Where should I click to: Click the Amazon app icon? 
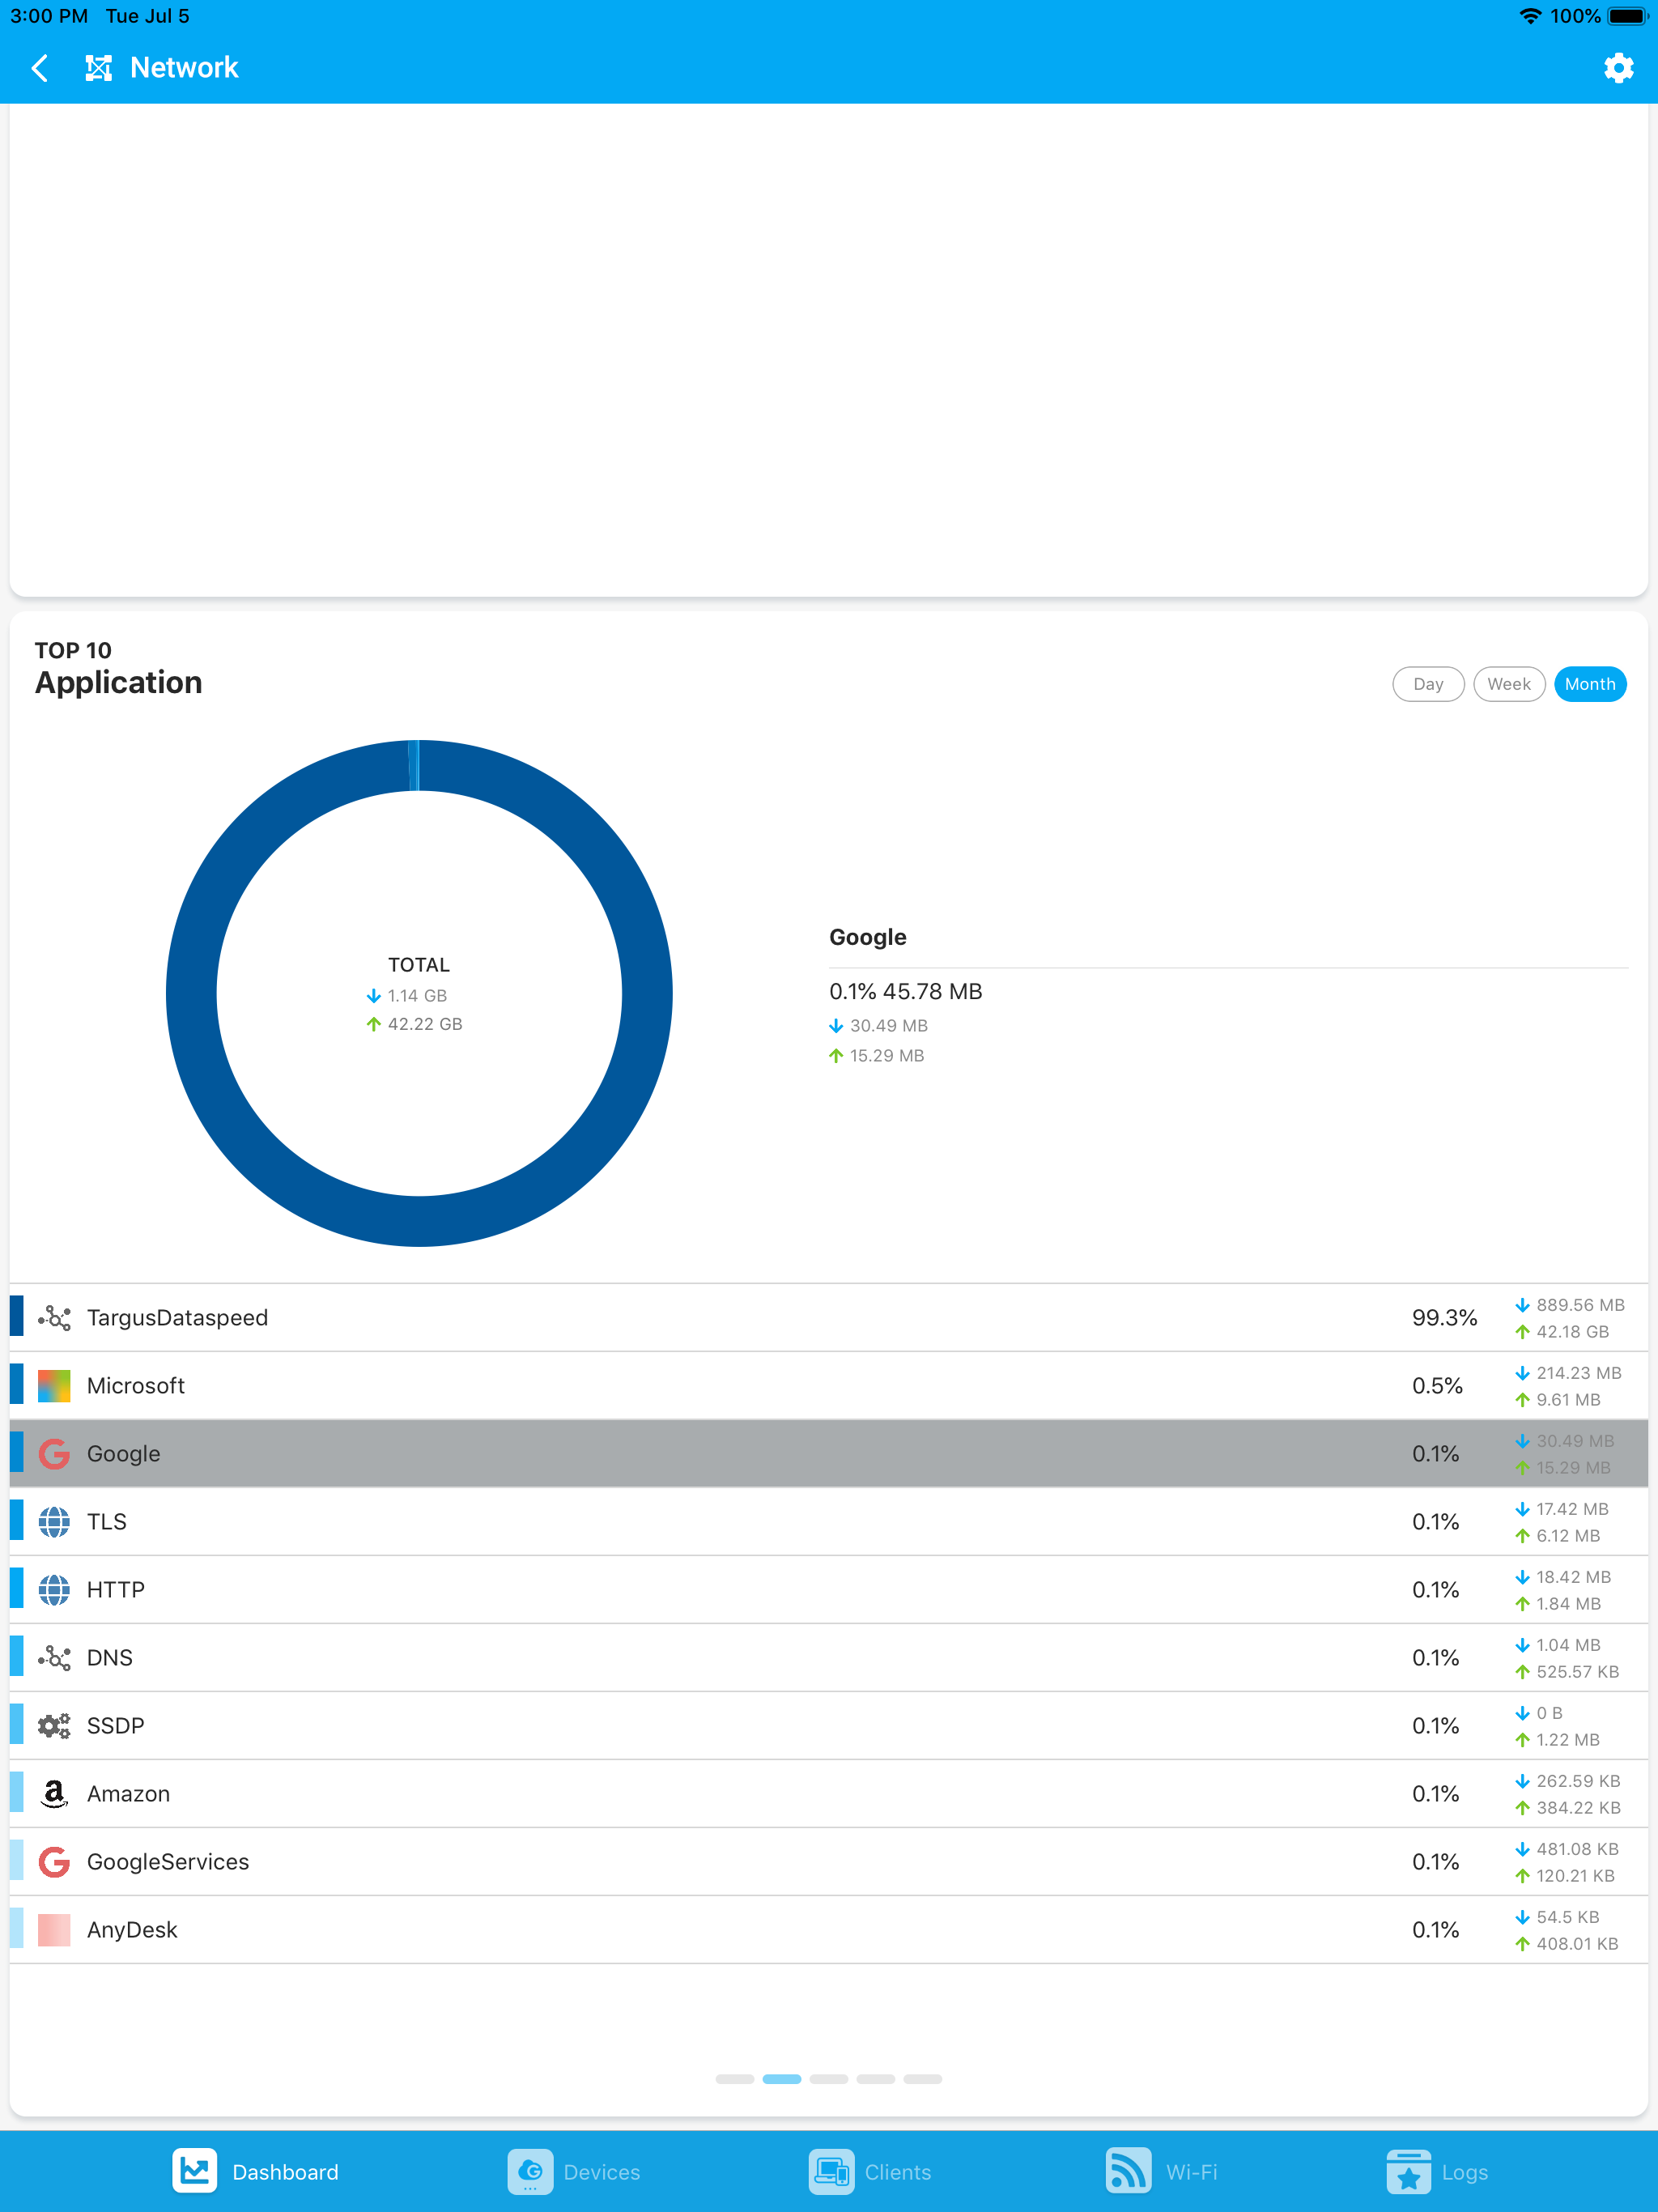click(x=54, y=1793)
